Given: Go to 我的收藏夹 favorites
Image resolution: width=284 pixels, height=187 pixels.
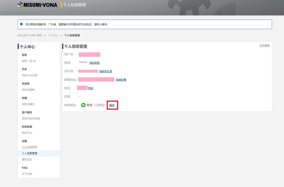Looking at the screenshot, I should pyautogui.click(x=28, y=104).
